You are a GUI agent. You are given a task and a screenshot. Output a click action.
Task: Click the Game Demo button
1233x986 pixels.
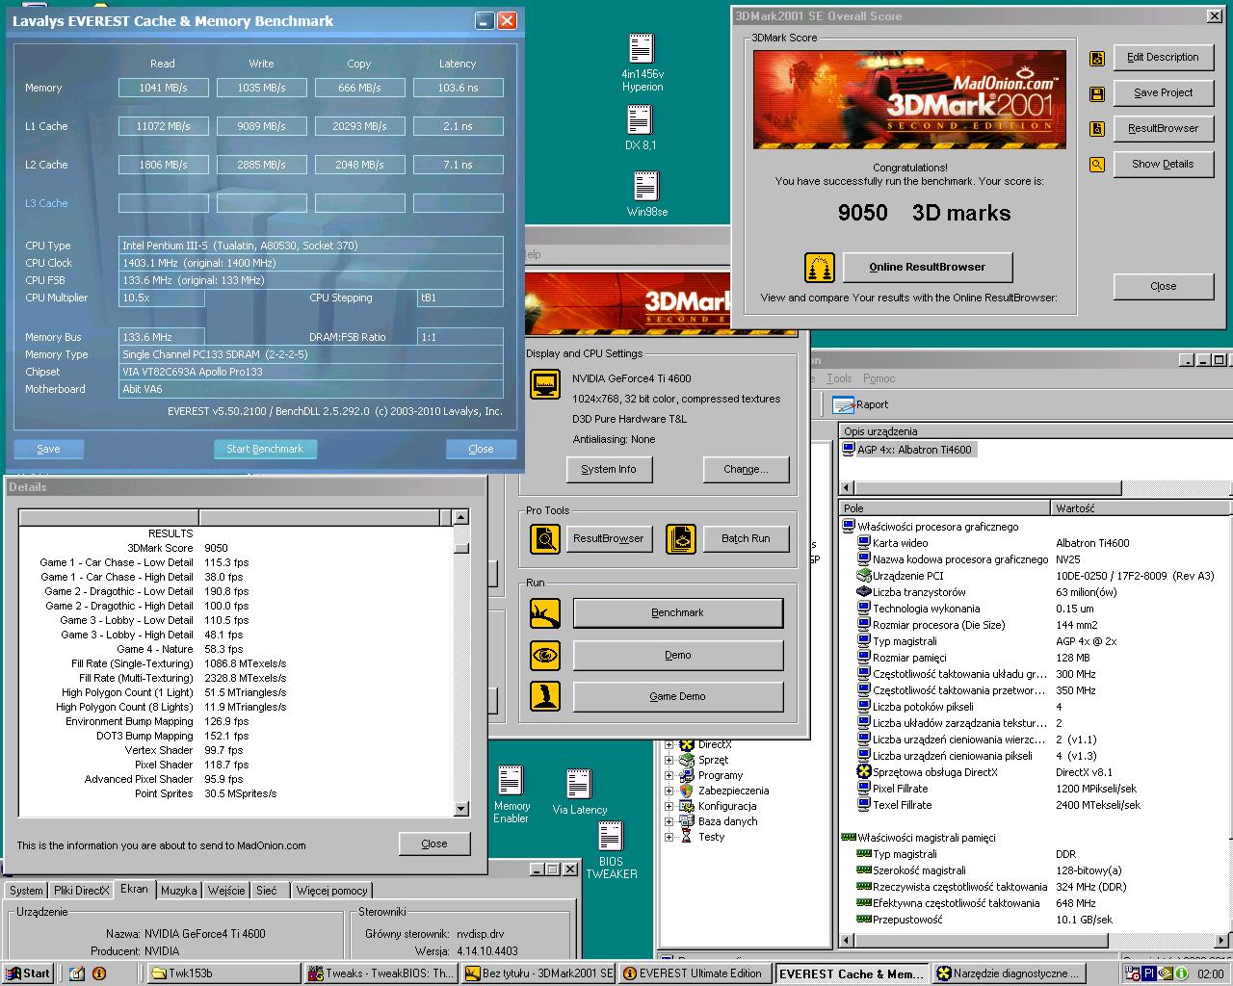pyautogui.click(x=678, y=697)
